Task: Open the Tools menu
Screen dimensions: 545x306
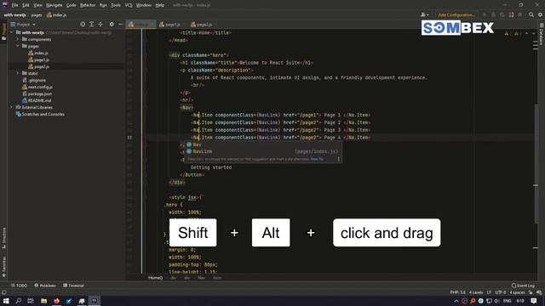Action: pos(116,5)
